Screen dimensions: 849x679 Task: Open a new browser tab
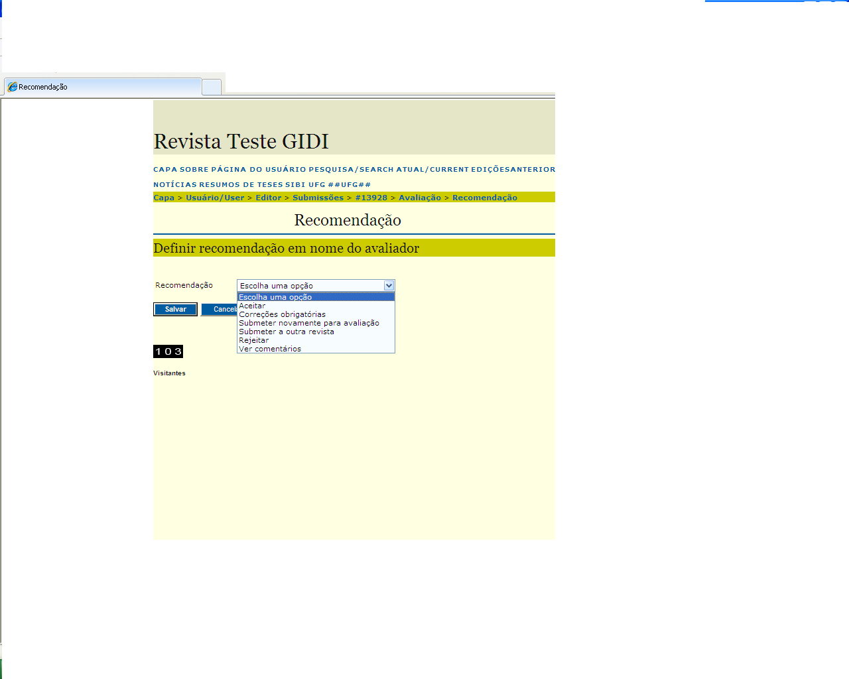pyautogui.click(x=212, y=88)
